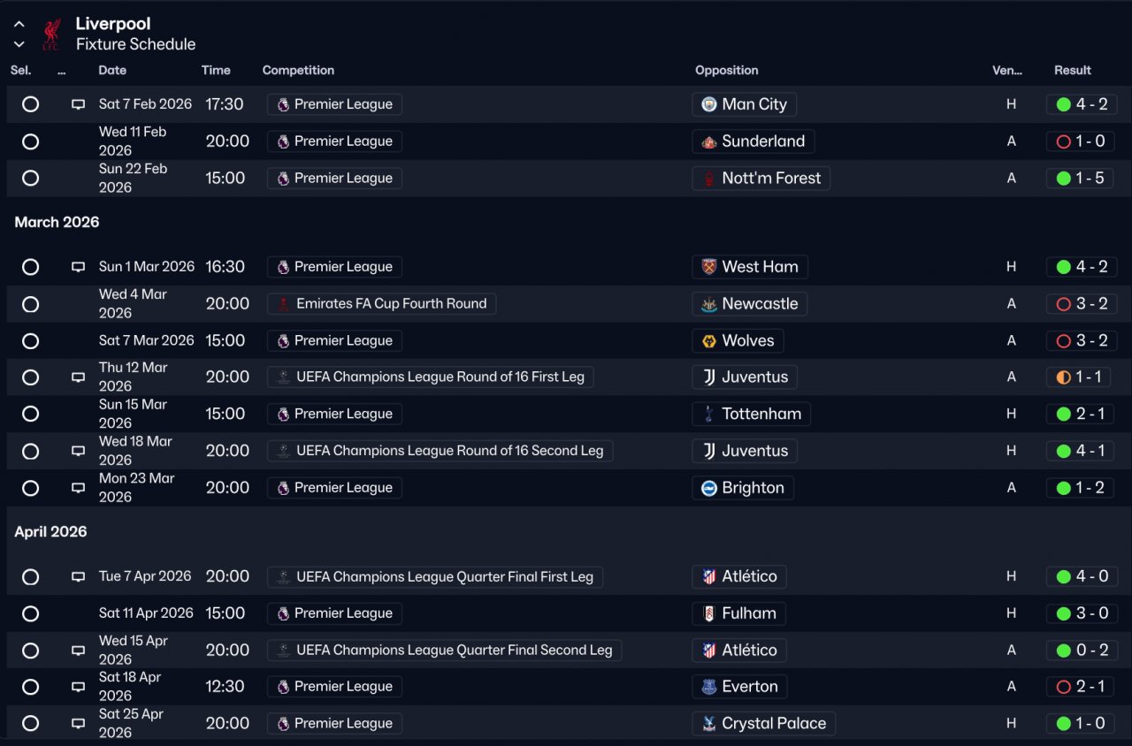Open the Nott'm Forest opposition link
Image resolution: width=1132 pixels, height=746 pixels.
click(x=761, y=179)
